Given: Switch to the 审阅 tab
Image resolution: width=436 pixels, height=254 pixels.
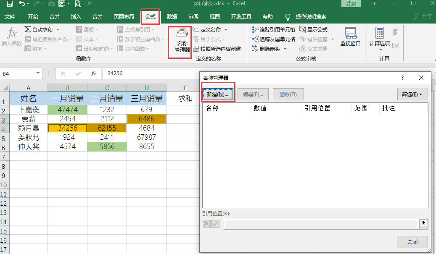Looking at the screenshot, I should click(x=193, y=17).
